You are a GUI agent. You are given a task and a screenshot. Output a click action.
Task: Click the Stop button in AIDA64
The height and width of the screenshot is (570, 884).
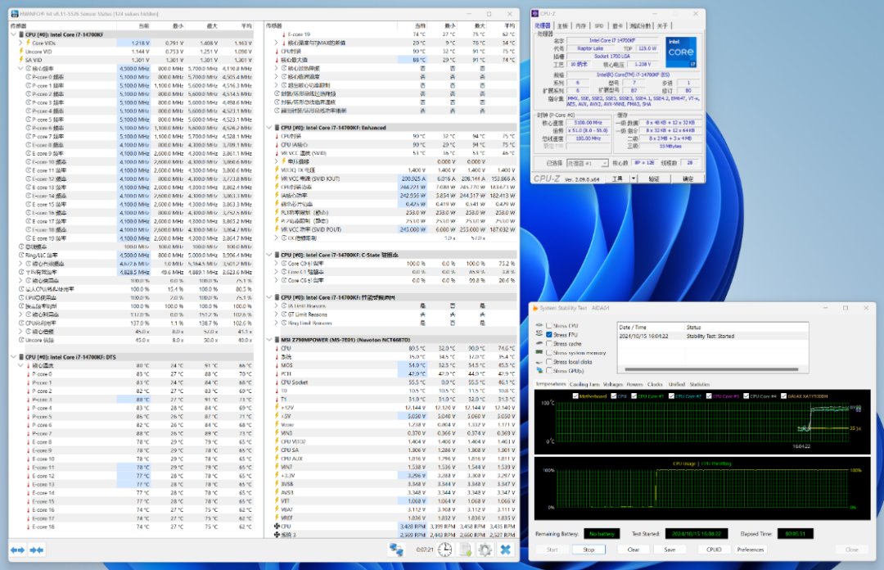pyautogui.click(x=589, y=550)
